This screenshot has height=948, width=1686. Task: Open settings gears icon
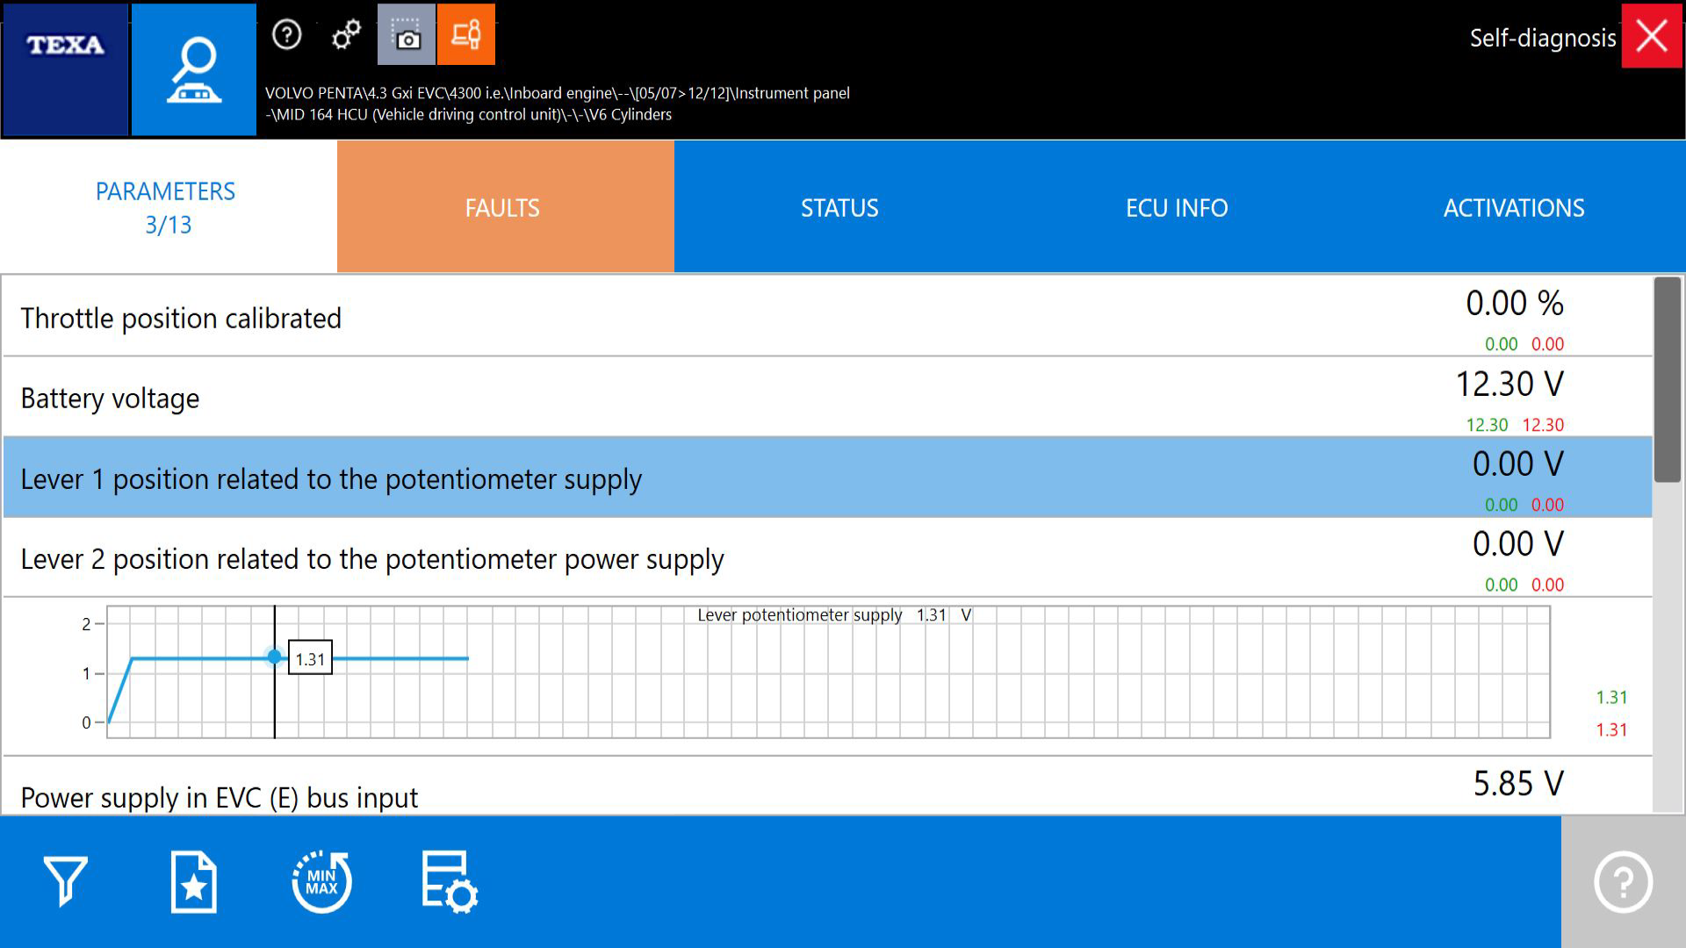[x=346, y=35]
